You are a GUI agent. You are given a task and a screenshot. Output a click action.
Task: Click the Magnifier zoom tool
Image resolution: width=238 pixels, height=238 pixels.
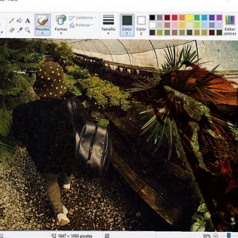tap(28, 30)
